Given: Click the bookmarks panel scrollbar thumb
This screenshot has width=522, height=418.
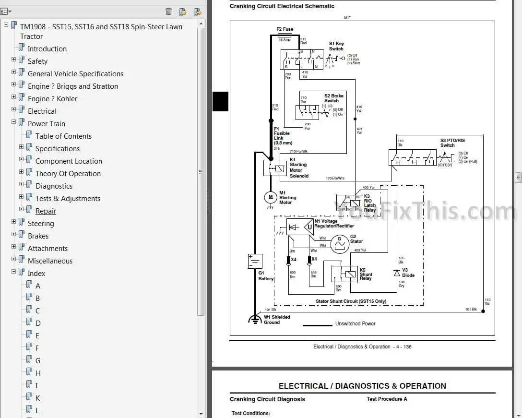Looking at the screenshot, I should (x=201, y=171).
